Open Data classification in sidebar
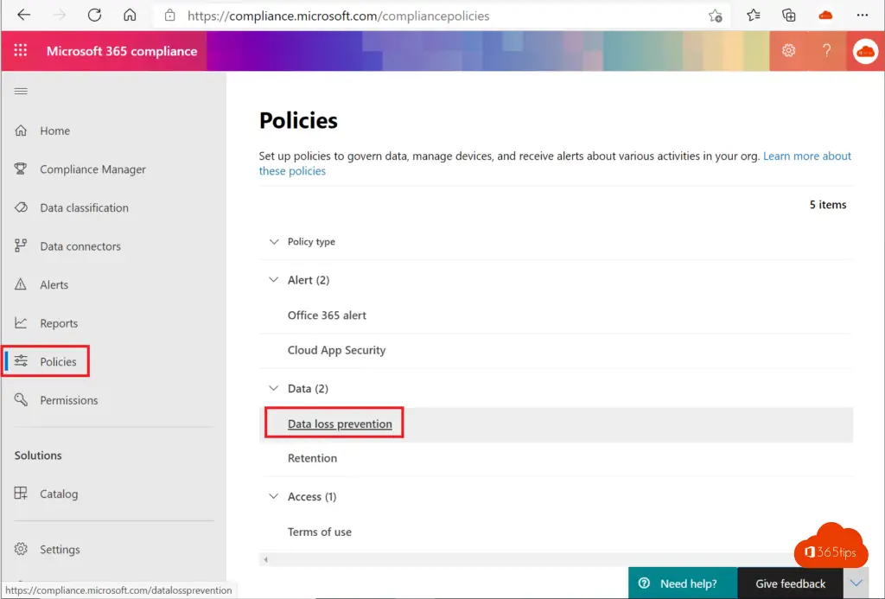This screenshot has width=885, height=599. [x=84, y=208]
